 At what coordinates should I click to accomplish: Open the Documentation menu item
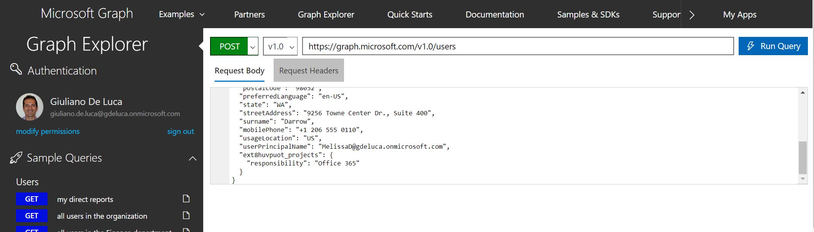point(495,14)
